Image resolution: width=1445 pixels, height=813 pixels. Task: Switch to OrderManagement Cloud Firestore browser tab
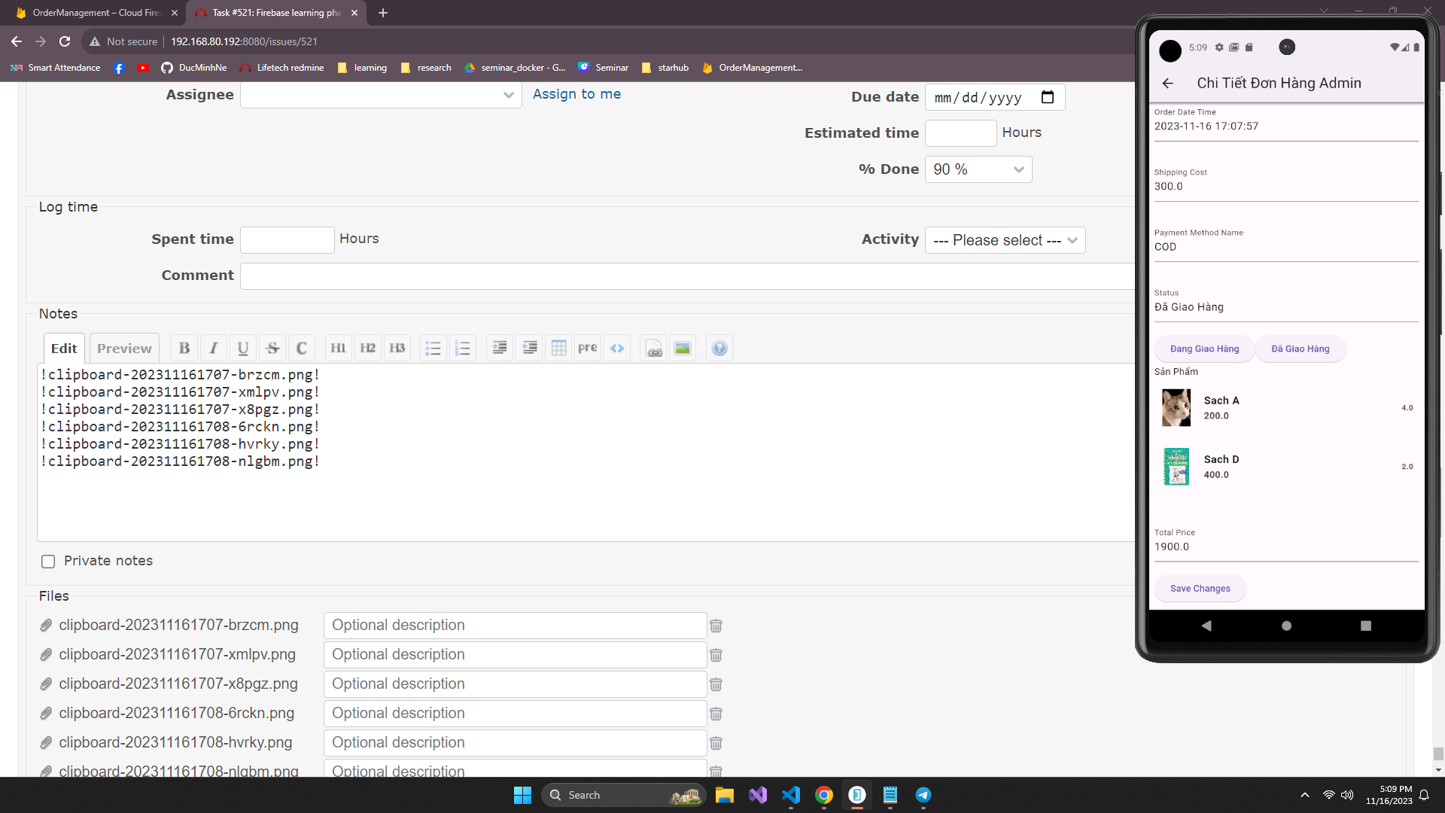point(96,13)
